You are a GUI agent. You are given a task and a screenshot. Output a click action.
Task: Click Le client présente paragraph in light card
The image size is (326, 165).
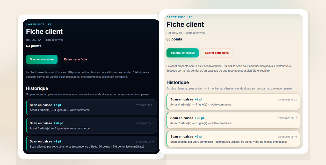click(229, 68)
